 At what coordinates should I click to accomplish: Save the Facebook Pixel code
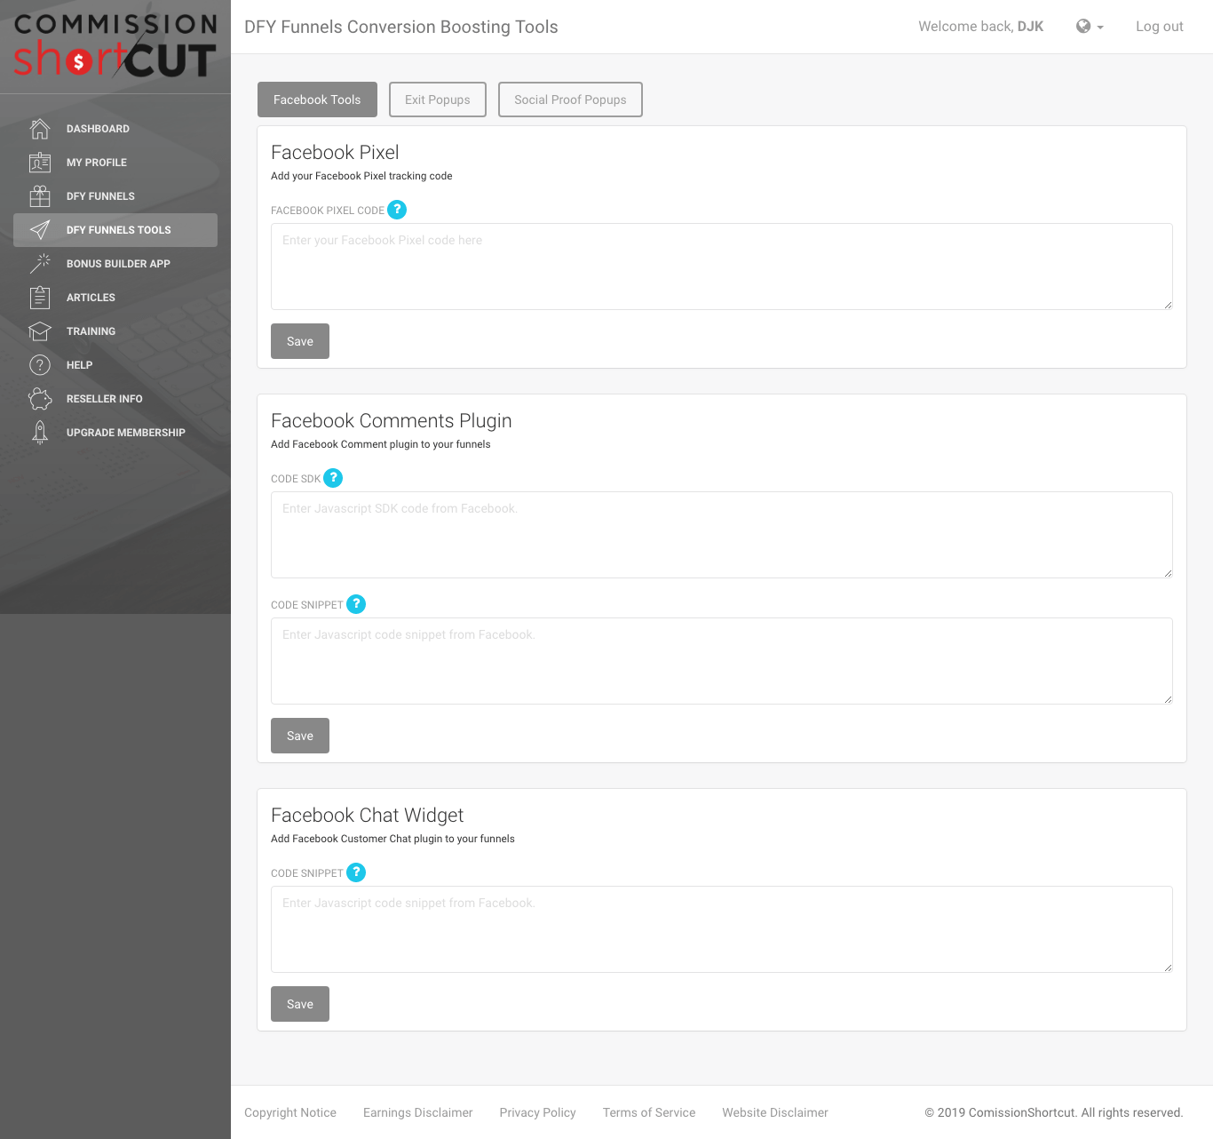[x=300, y=341]
